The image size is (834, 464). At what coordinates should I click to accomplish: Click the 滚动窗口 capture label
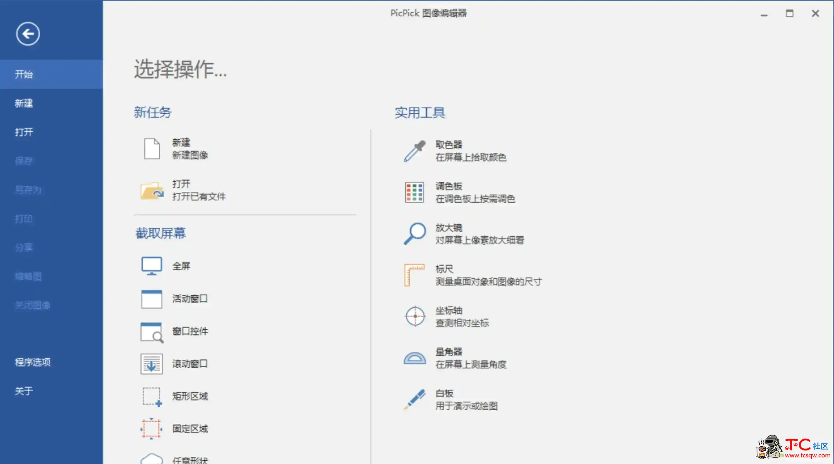[x=190, y=364]
